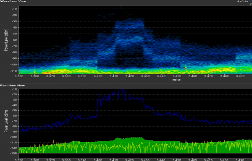Click the Waveform View Power Level axis label
This screenshot has width=252, height=161.
point(6,40)
